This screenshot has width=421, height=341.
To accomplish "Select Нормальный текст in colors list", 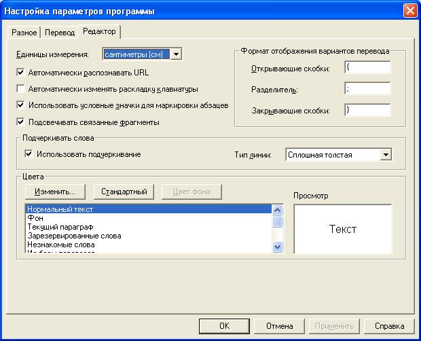I will coord(149,209).
